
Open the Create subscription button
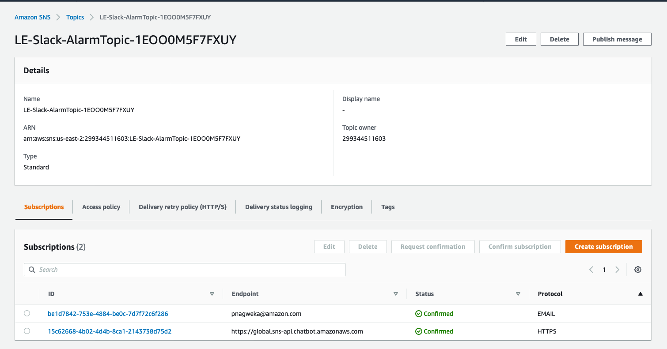603,246
